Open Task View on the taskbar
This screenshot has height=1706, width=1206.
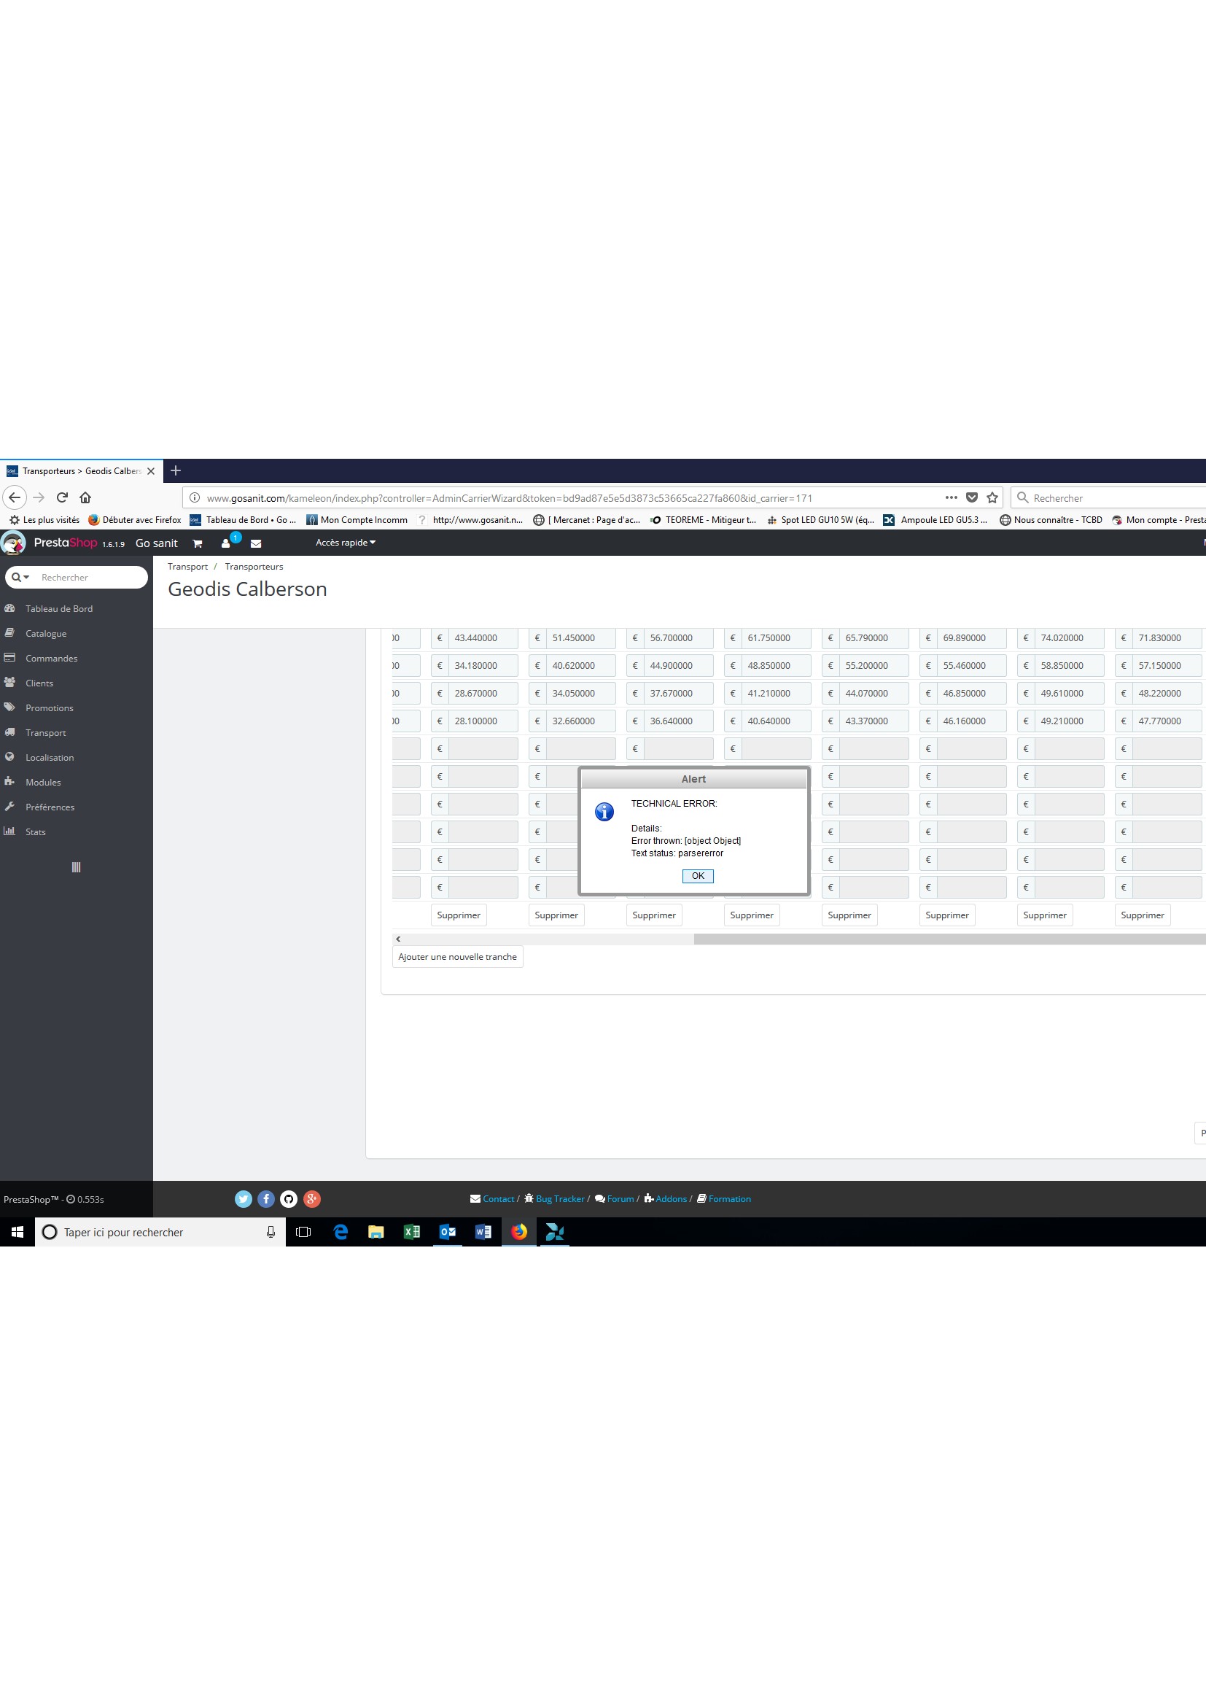(303, 1233)
